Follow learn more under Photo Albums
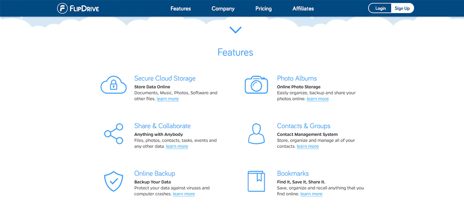464x217 pixels. coord(317,99)
